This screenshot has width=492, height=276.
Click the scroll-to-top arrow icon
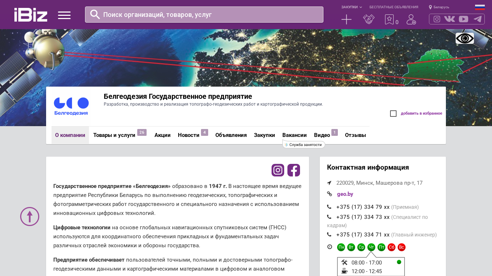(x=30, y=216)
